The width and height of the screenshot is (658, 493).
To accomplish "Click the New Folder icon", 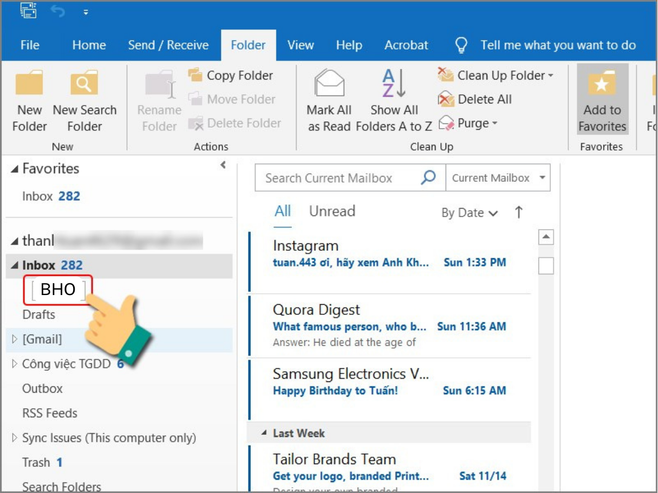I will click(x=29, y=84).
